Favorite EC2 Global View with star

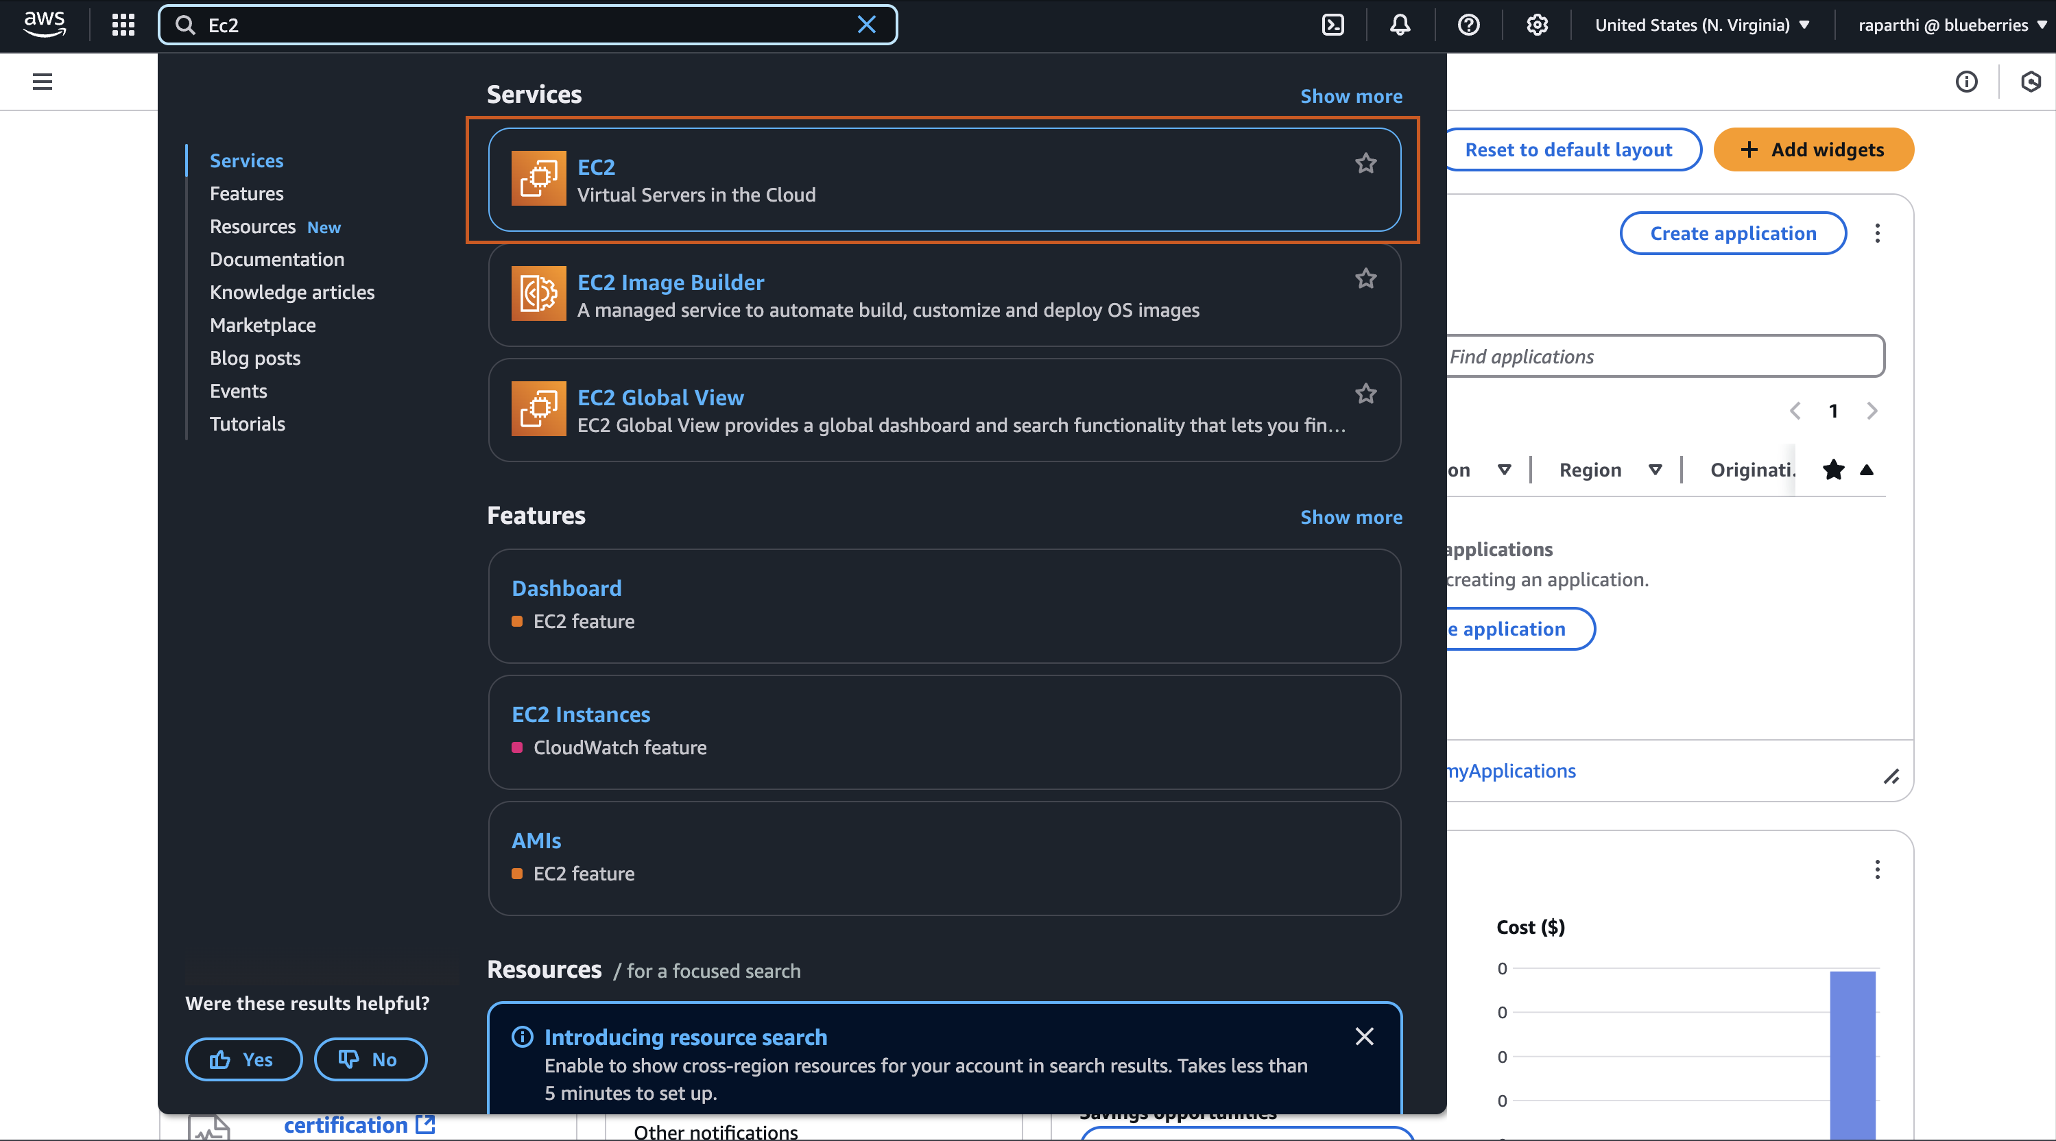click(x=1365, y=394)
